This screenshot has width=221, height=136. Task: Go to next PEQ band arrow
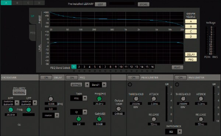104,85
